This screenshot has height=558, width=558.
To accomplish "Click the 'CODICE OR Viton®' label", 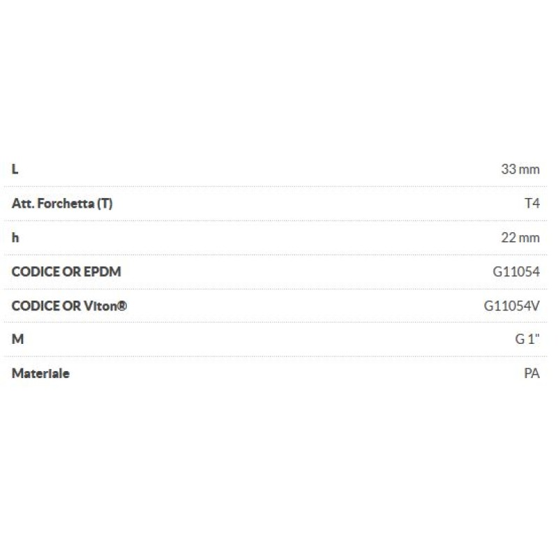I will (69, 306).
